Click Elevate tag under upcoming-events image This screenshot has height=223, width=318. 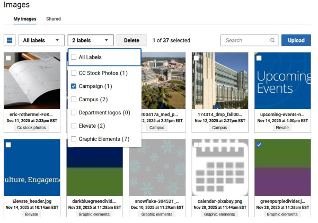pyautogui.click(x=282, y=128)
